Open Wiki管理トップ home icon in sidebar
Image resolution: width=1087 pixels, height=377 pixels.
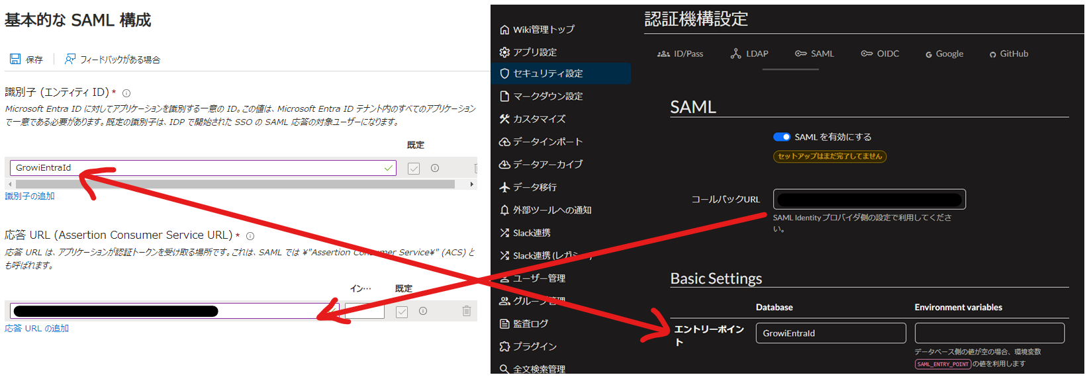[504, 30]
